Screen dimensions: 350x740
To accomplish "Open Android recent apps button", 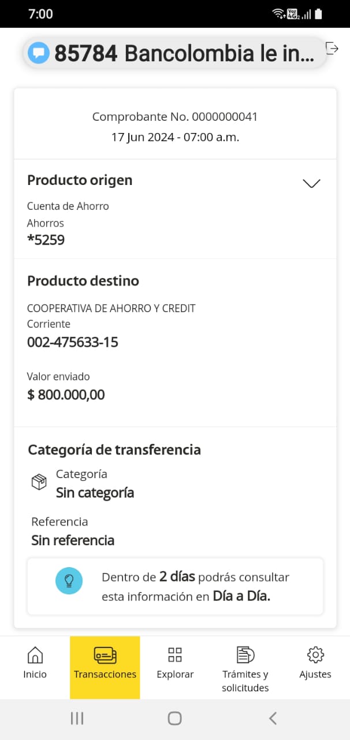I will 77,718.
